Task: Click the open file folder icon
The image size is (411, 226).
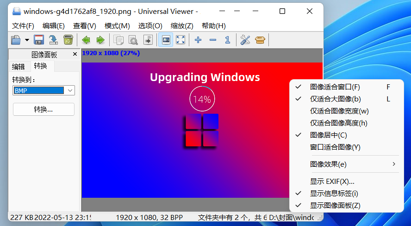Action: [16, 40]
